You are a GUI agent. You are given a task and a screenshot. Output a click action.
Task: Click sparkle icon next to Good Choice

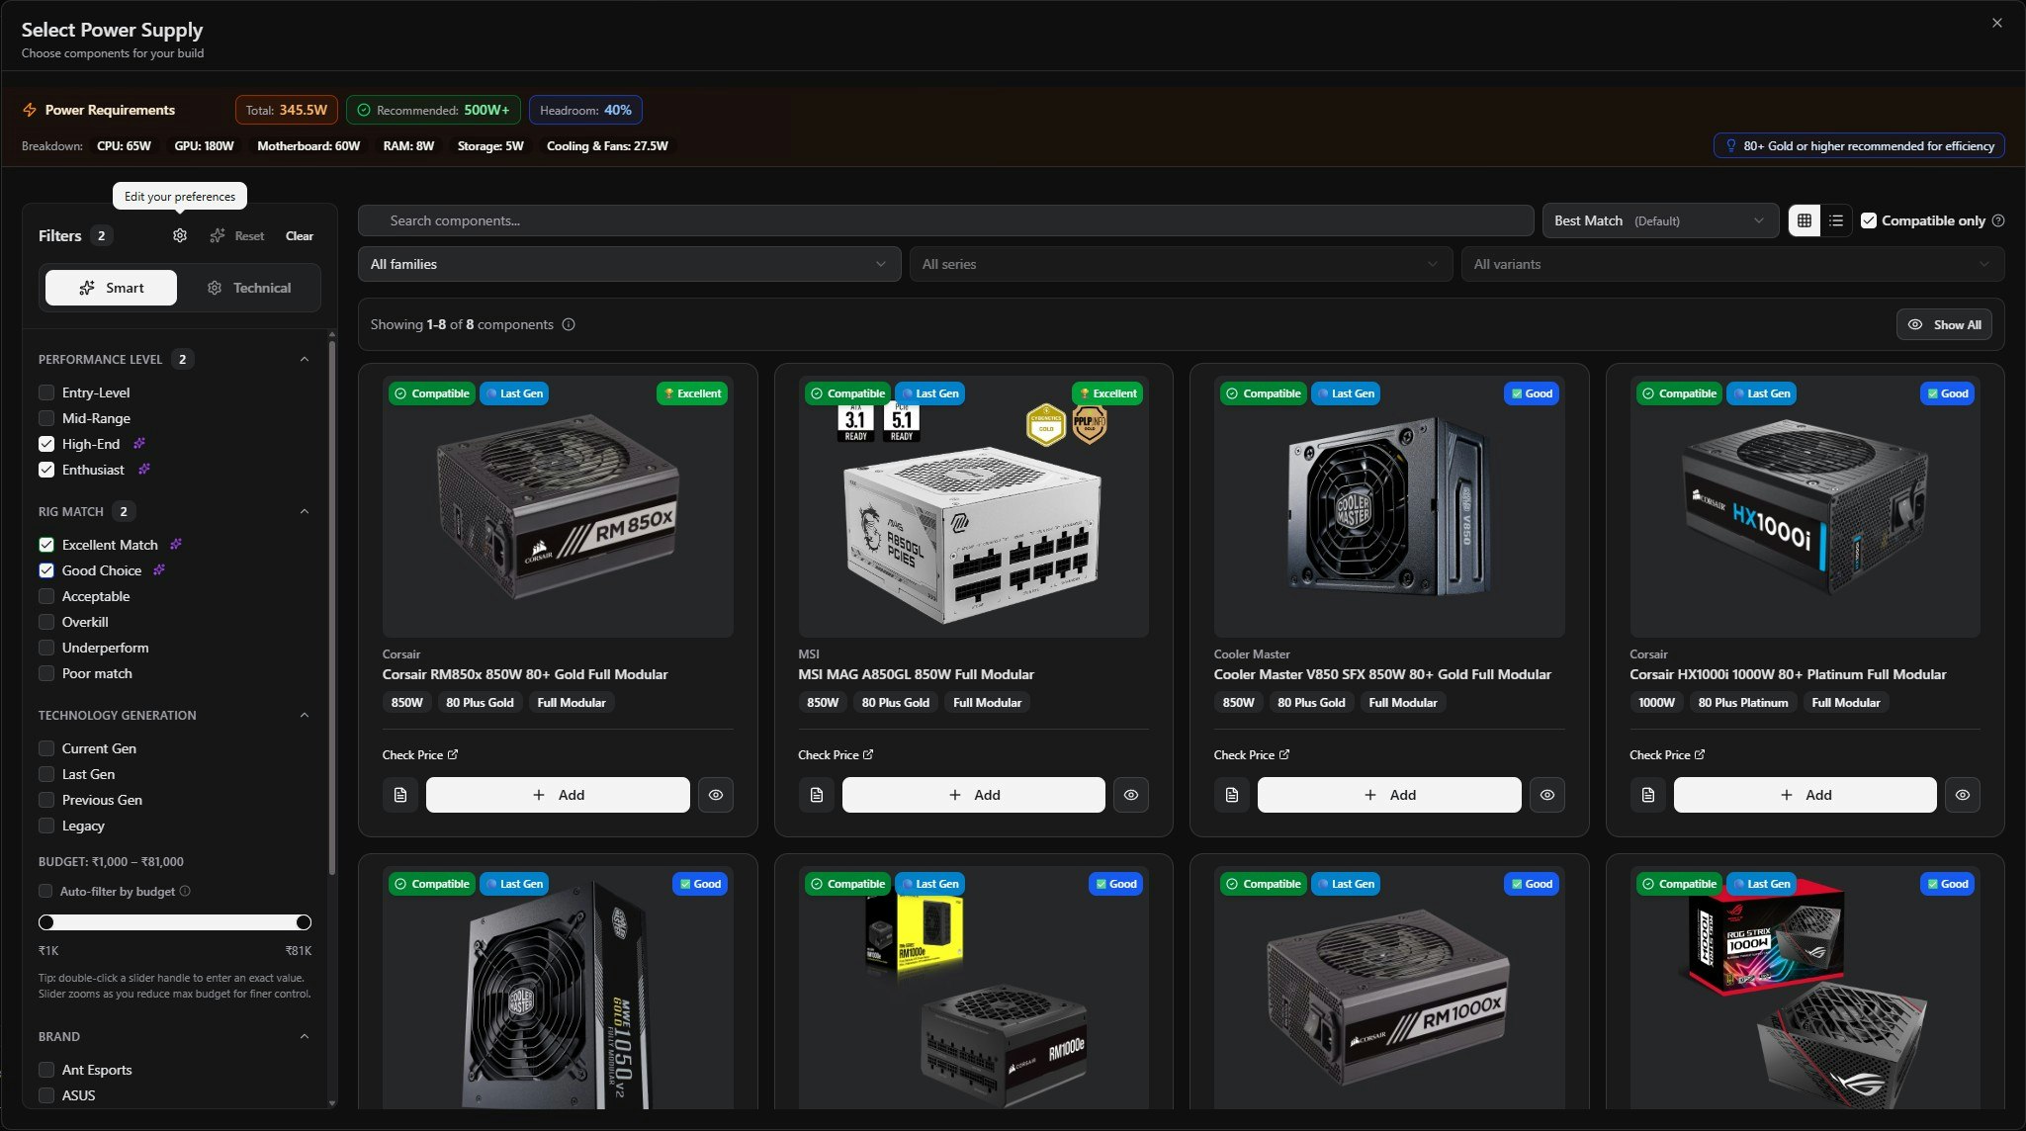[159, 570]
